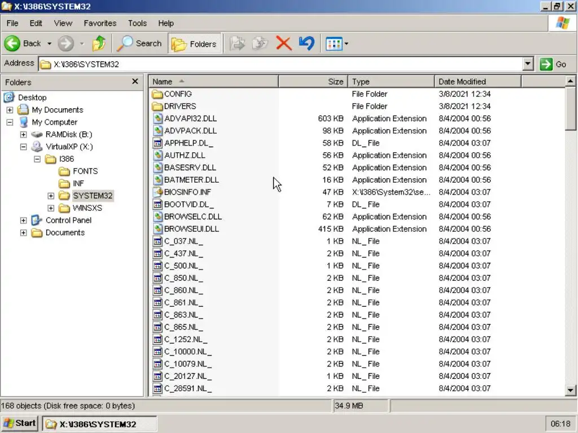This screenshot has height=433, width=578.
Task: Open the Search pane
Action: tap(139, 43)
